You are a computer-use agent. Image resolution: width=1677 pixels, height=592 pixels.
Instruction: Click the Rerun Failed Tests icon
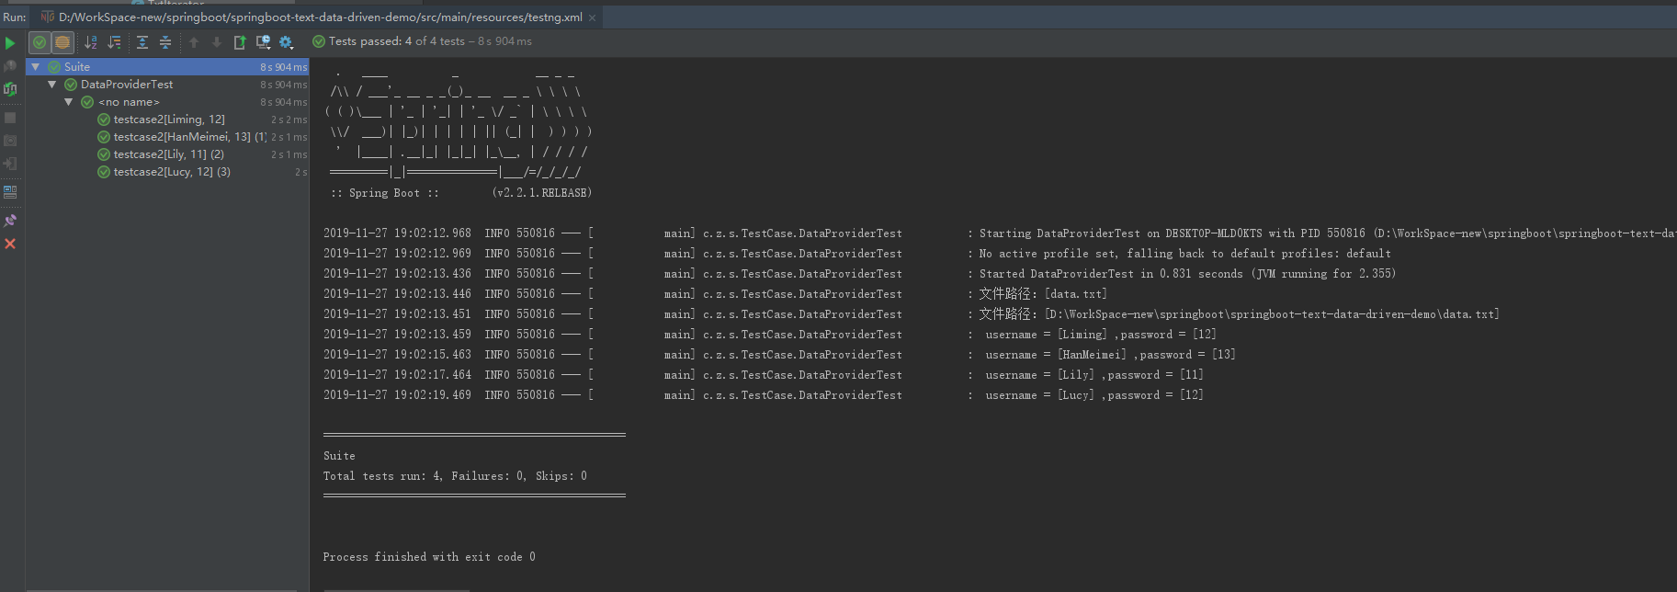[x=10, y=66]
